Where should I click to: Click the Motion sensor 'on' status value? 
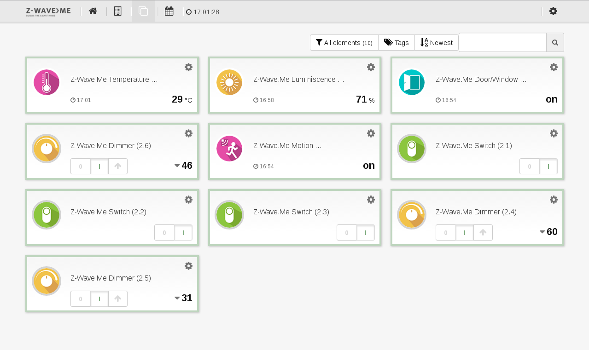pyautogui.click(x=369, y=166)
